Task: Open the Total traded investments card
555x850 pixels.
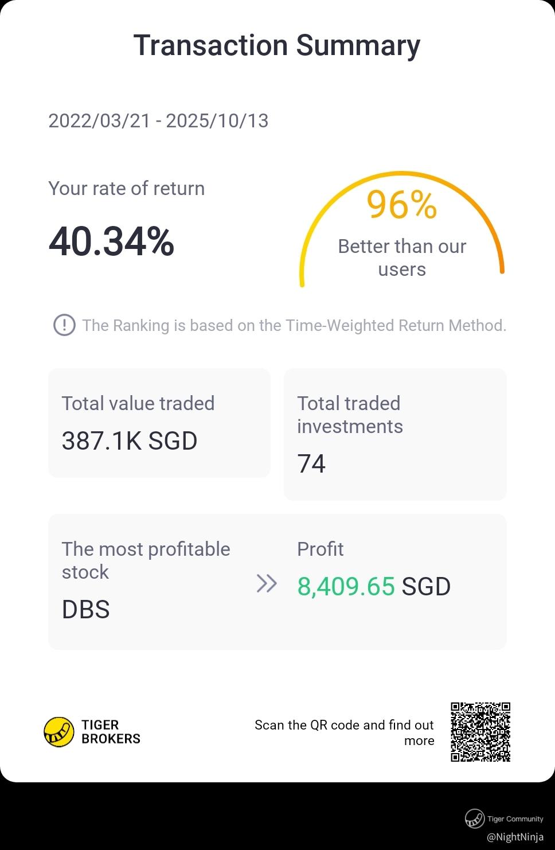Action: tap(395, 434)
